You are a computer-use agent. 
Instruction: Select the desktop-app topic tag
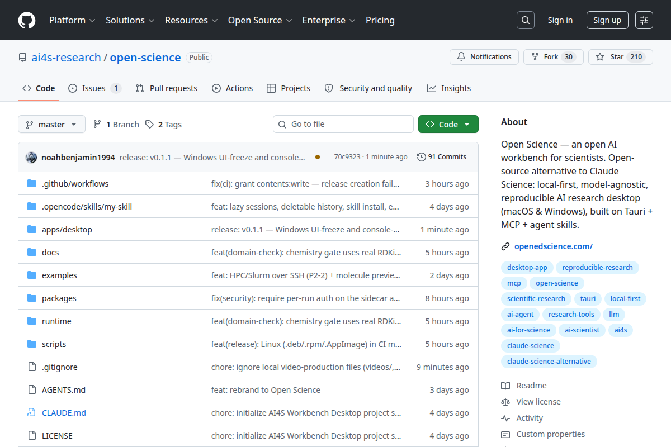pos(527,268)
